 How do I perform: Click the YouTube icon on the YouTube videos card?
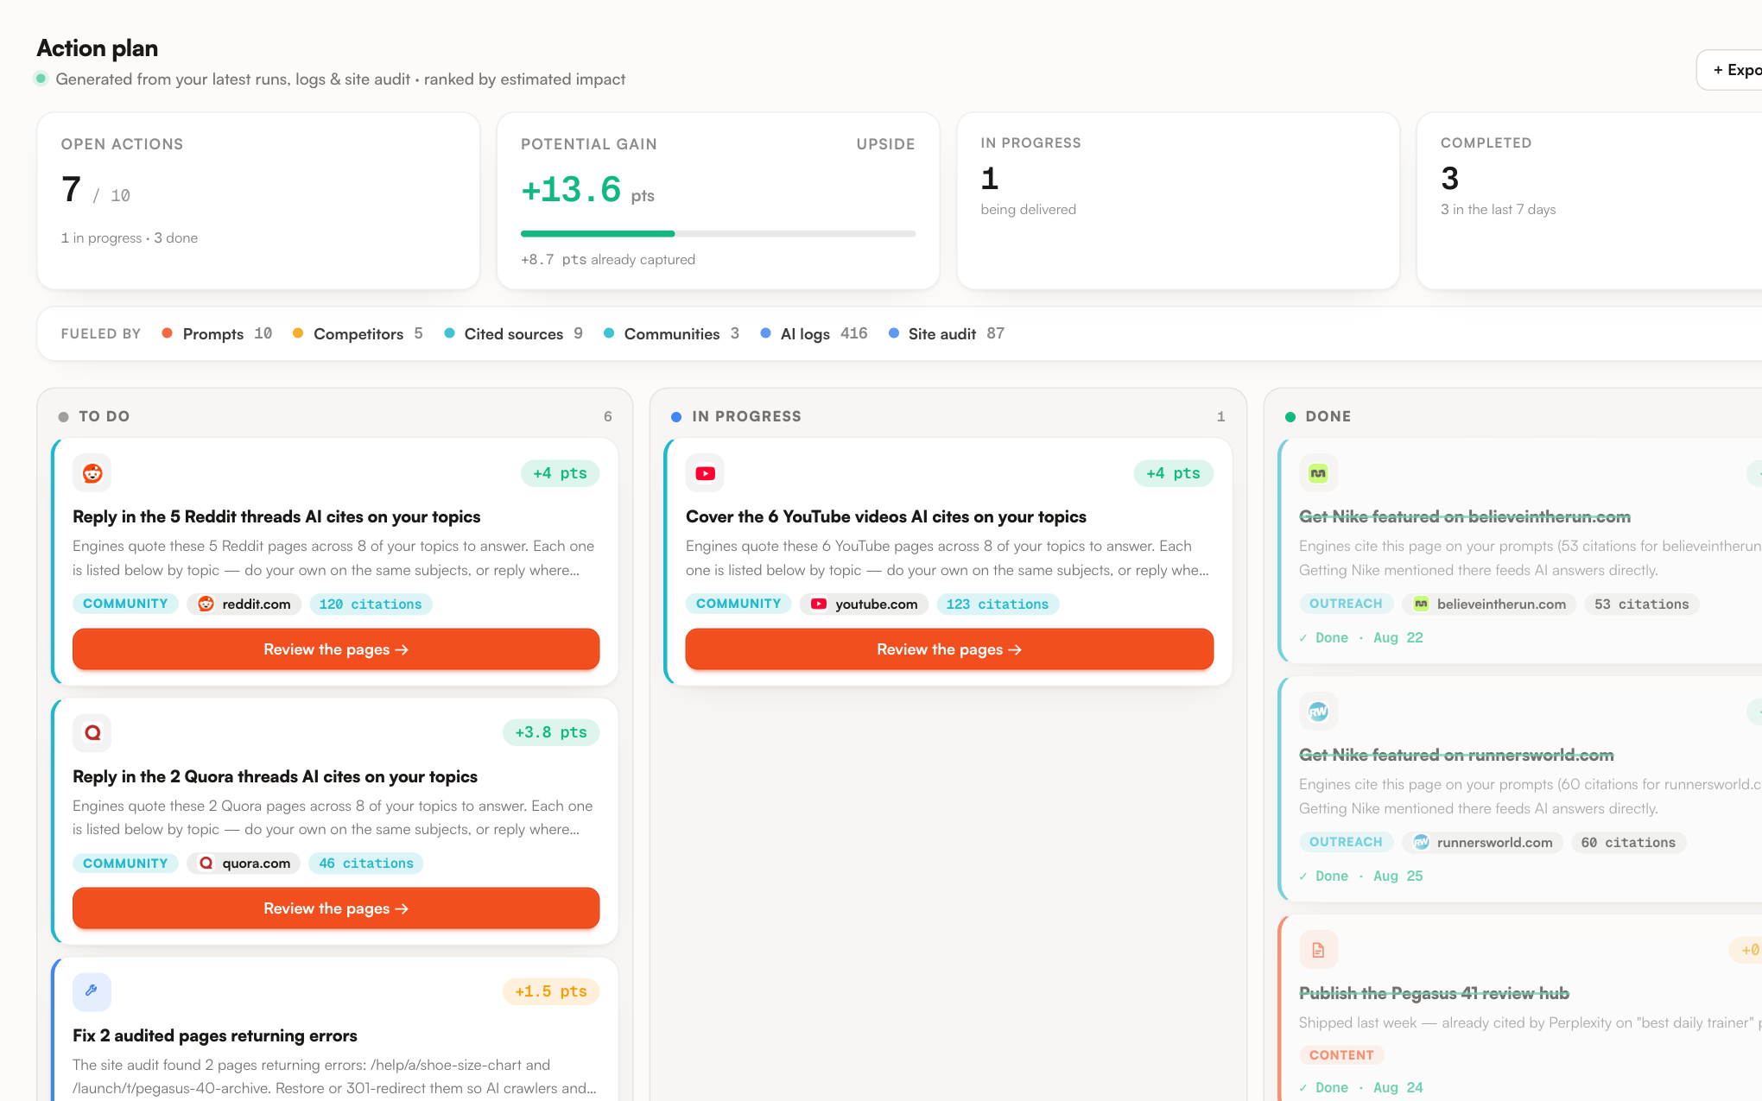pos(706,473)
